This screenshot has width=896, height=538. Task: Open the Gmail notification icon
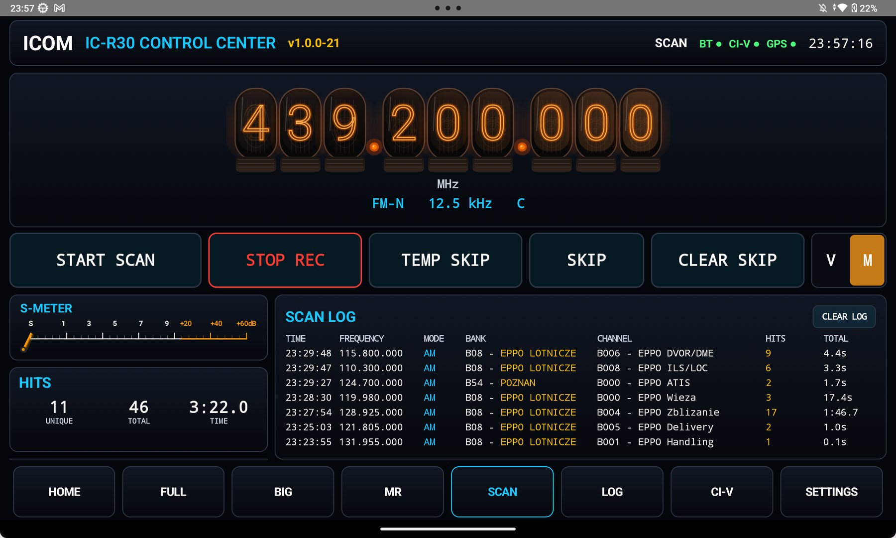point(60,8)
